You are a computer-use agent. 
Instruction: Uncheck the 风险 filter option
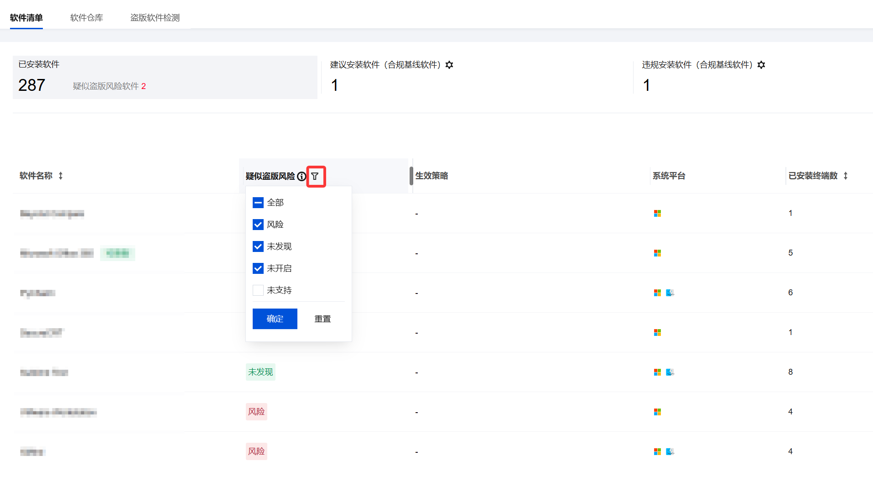point(258,225)
